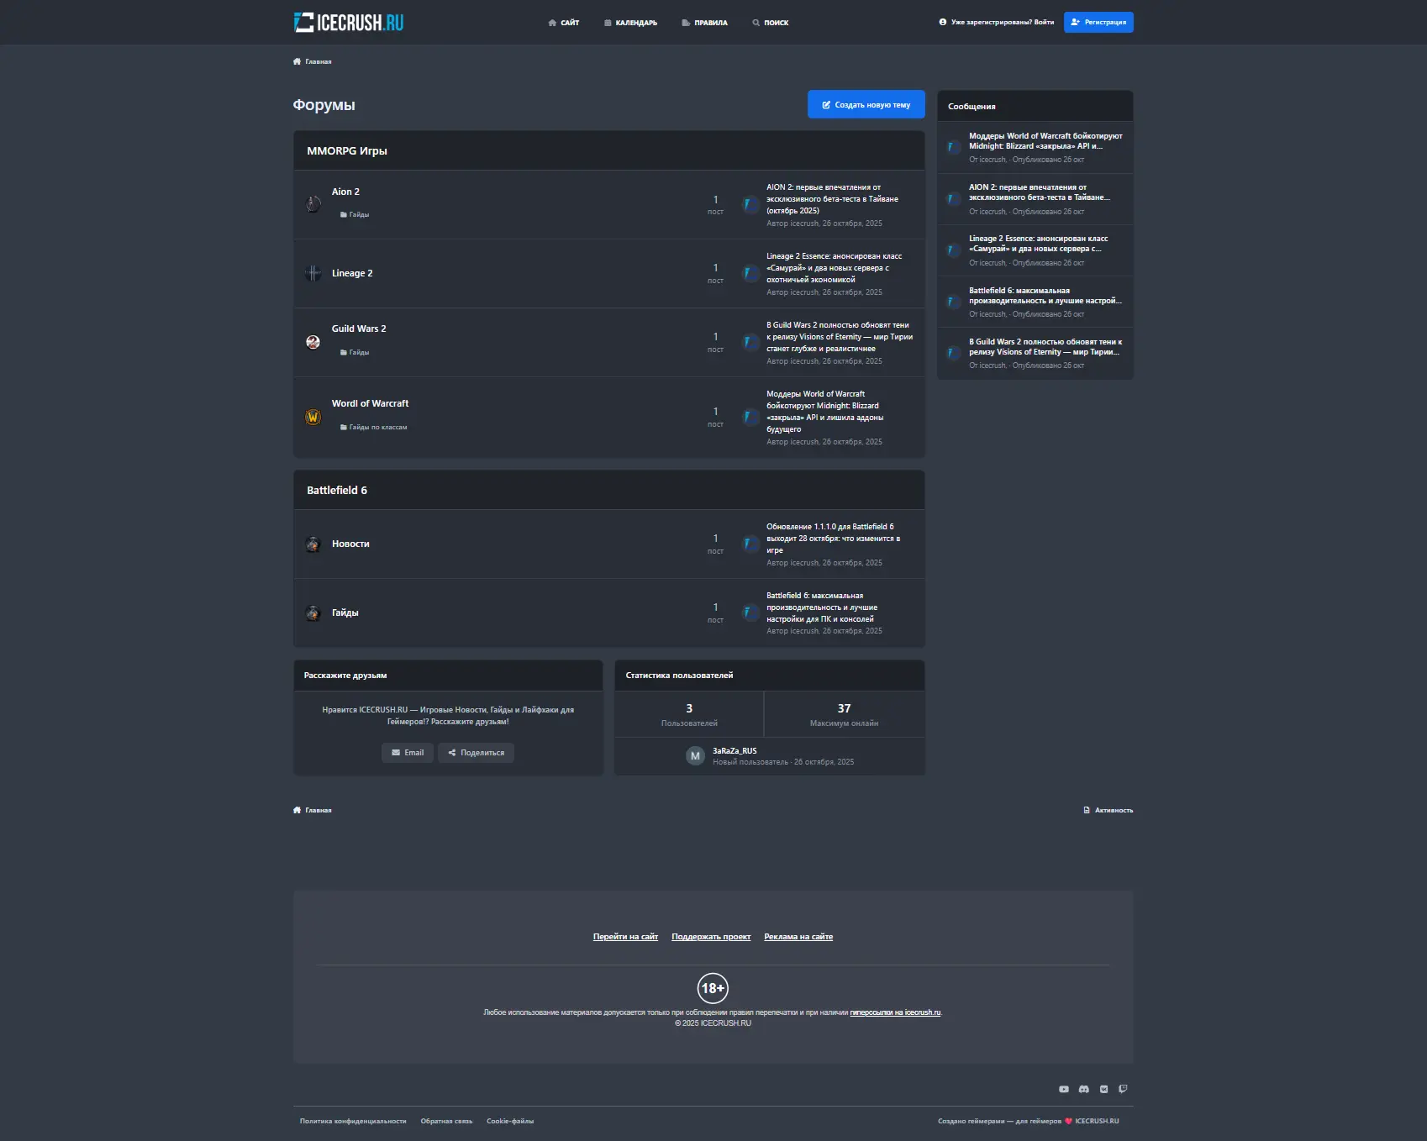Click the Guild Wars 2 forum icon

(x=313, y=342)
